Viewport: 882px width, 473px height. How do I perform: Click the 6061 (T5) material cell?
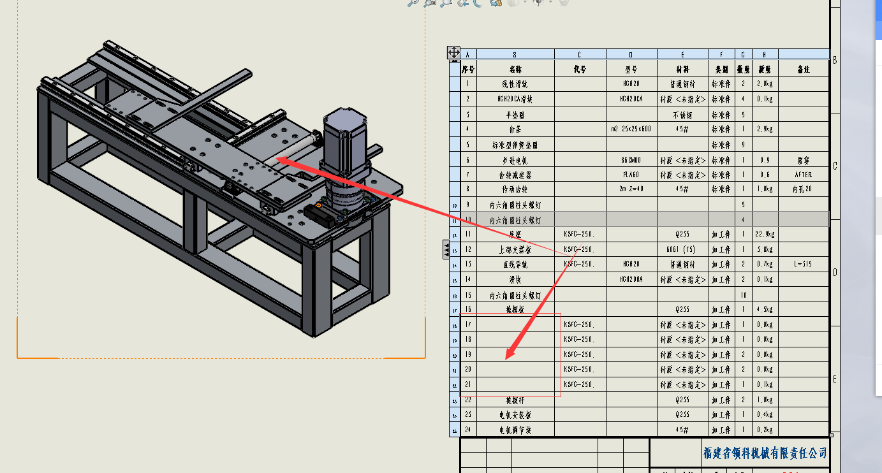(683, 250)
